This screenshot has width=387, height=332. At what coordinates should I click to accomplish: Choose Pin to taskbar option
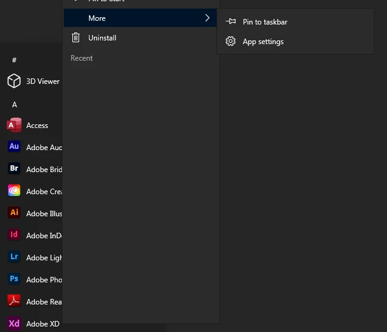tap(296, 21)
